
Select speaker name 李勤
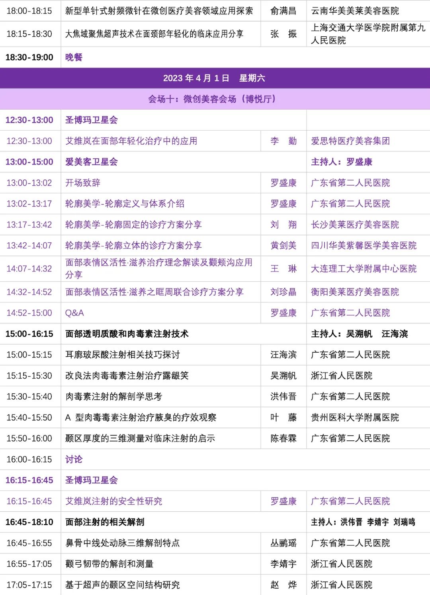pos(283,141)
